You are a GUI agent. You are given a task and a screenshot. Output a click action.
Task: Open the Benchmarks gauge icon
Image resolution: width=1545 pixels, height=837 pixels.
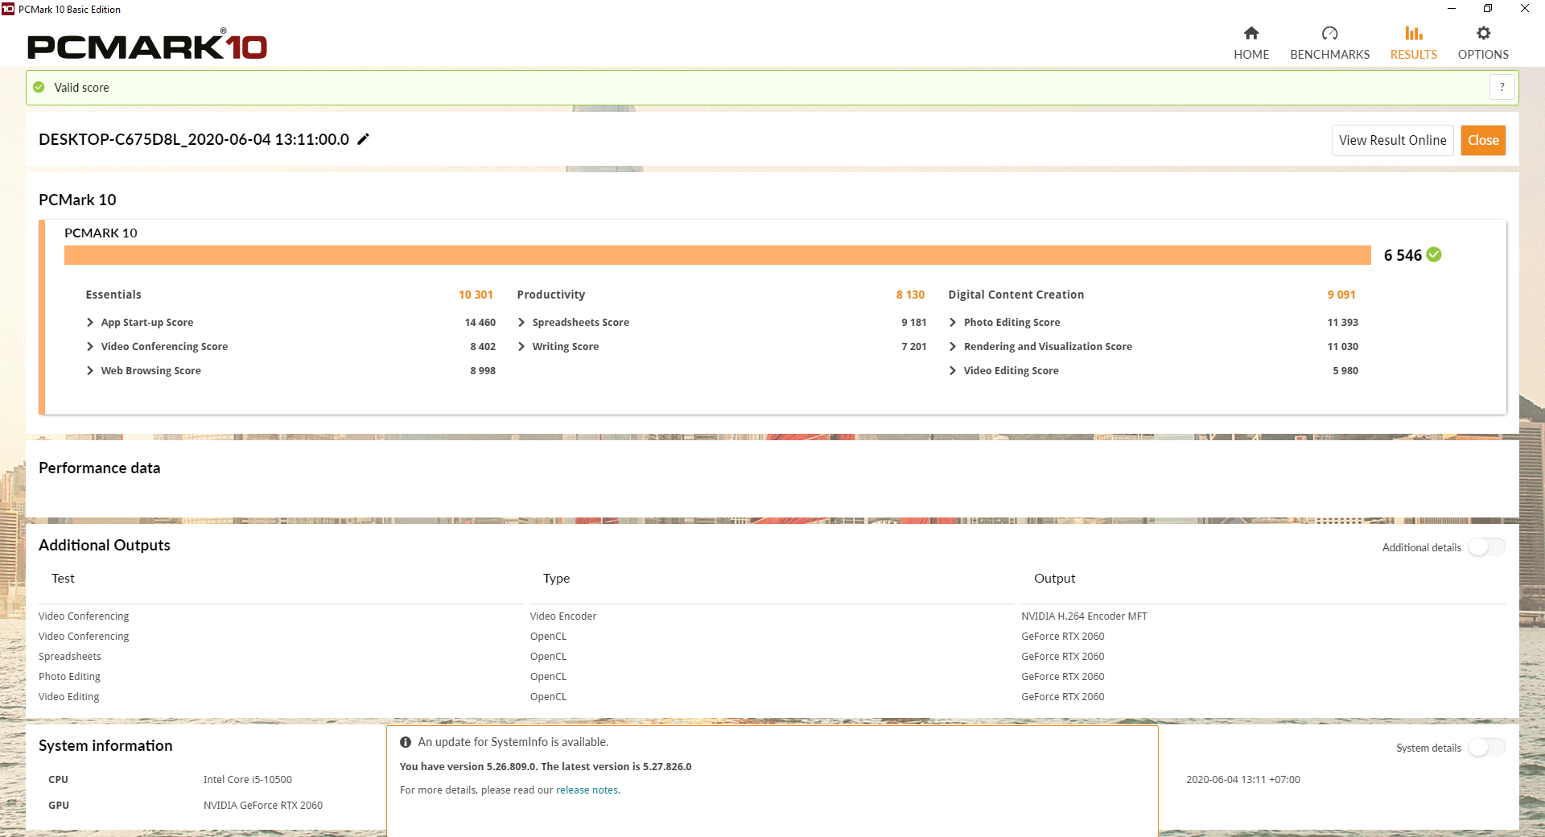click(1329, 33)
